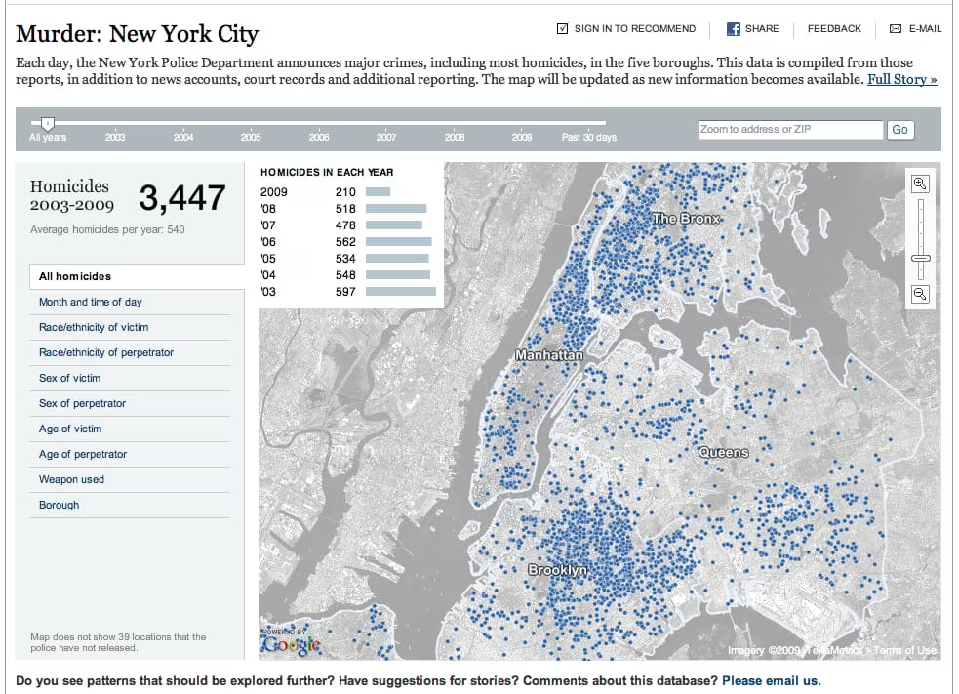Click the map zoom in magnifier icon

[x=920, y=184]
